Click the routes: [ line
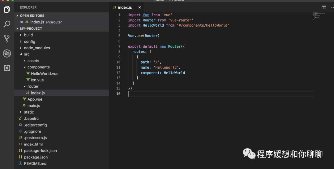This screenshot has width=334, height=169. pos(142,52)
